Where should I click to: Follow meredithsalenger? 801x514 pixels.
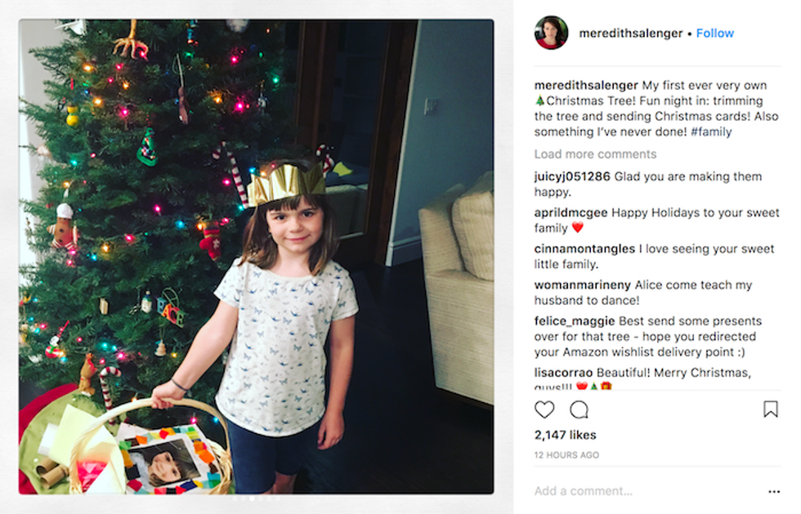coord(714,34)
